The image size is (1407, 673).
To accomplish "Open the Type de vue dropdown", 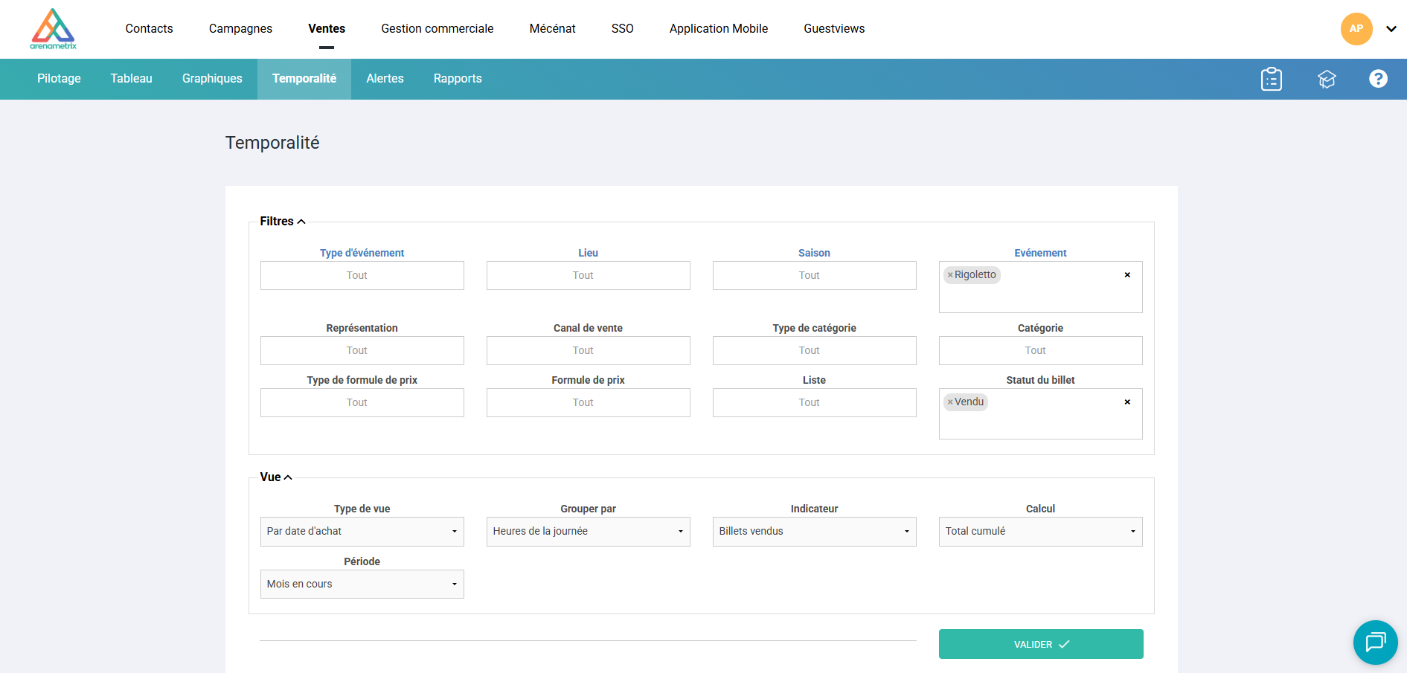I will (362, 532).
